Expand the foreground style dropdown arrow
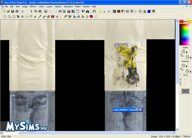 point(187,52)
